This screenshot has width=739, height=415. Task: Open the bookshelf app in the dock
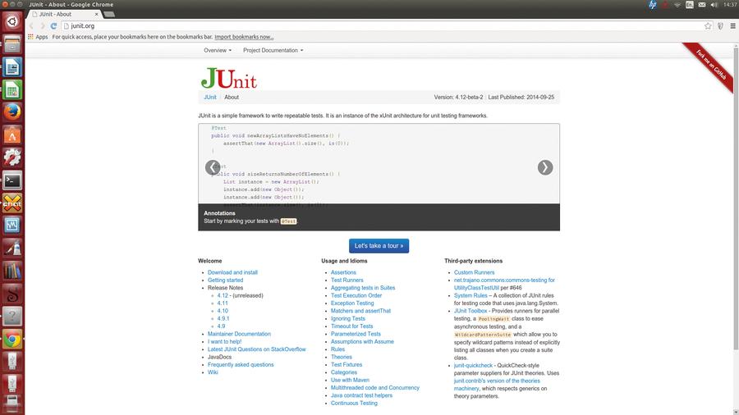(x=12, y=271)
